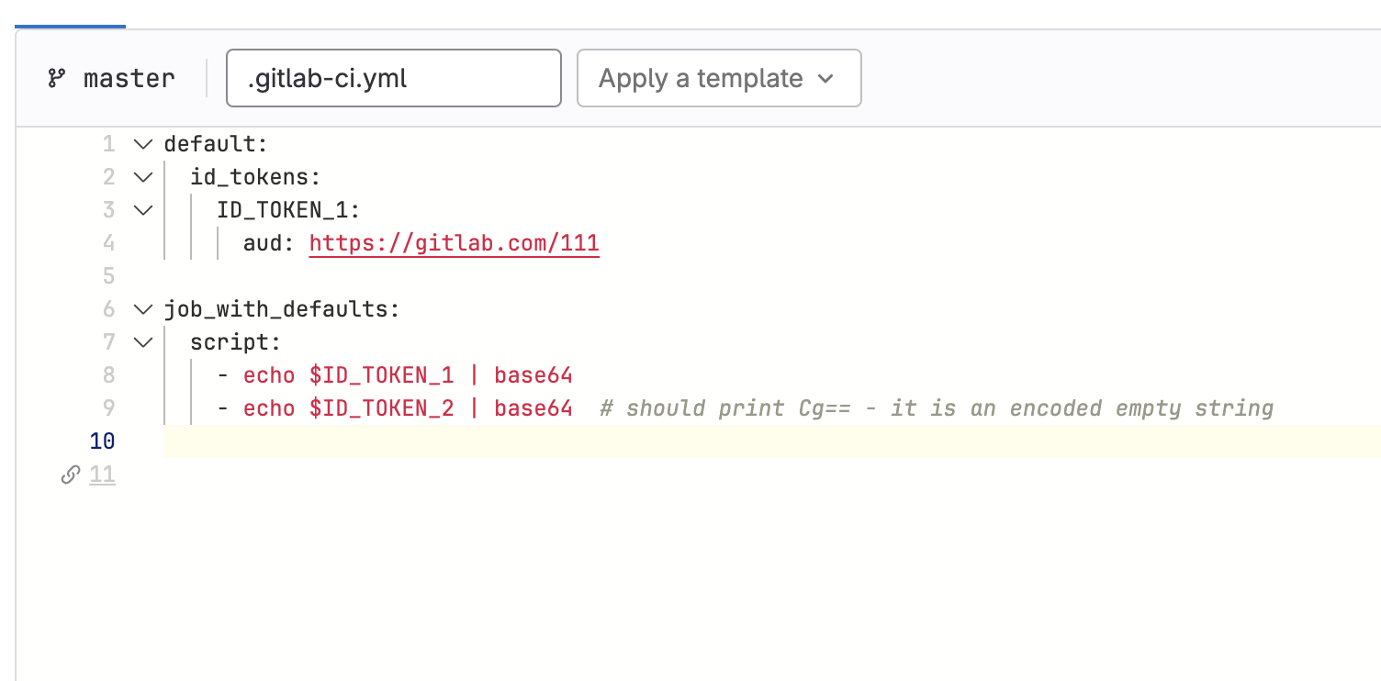Image resolution: width=1381 pixels, height=681 pixels.
Task: Click line number 4
Action: click(107, 242)
